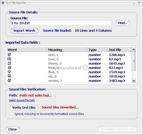This screenshot has width=143, height=135.
Task: Select the row with 1206.mp3
Action: coord(69,55)
